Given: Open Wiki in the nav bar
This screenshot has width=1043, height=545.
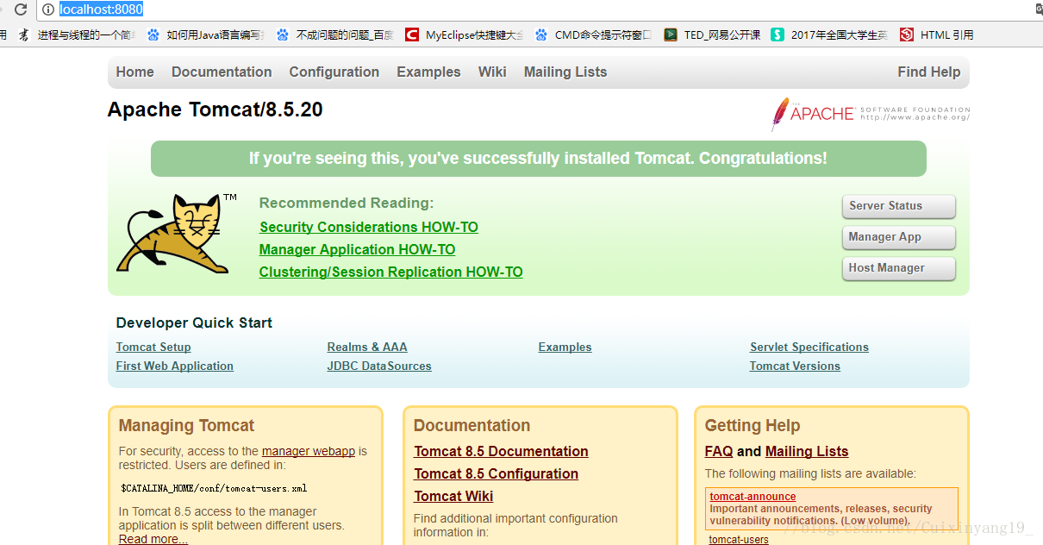Looking at the screenshot, I should point(492,72).
